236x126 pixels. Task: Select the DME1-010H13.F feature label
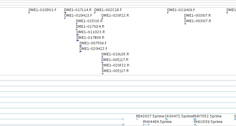point(78,16)
